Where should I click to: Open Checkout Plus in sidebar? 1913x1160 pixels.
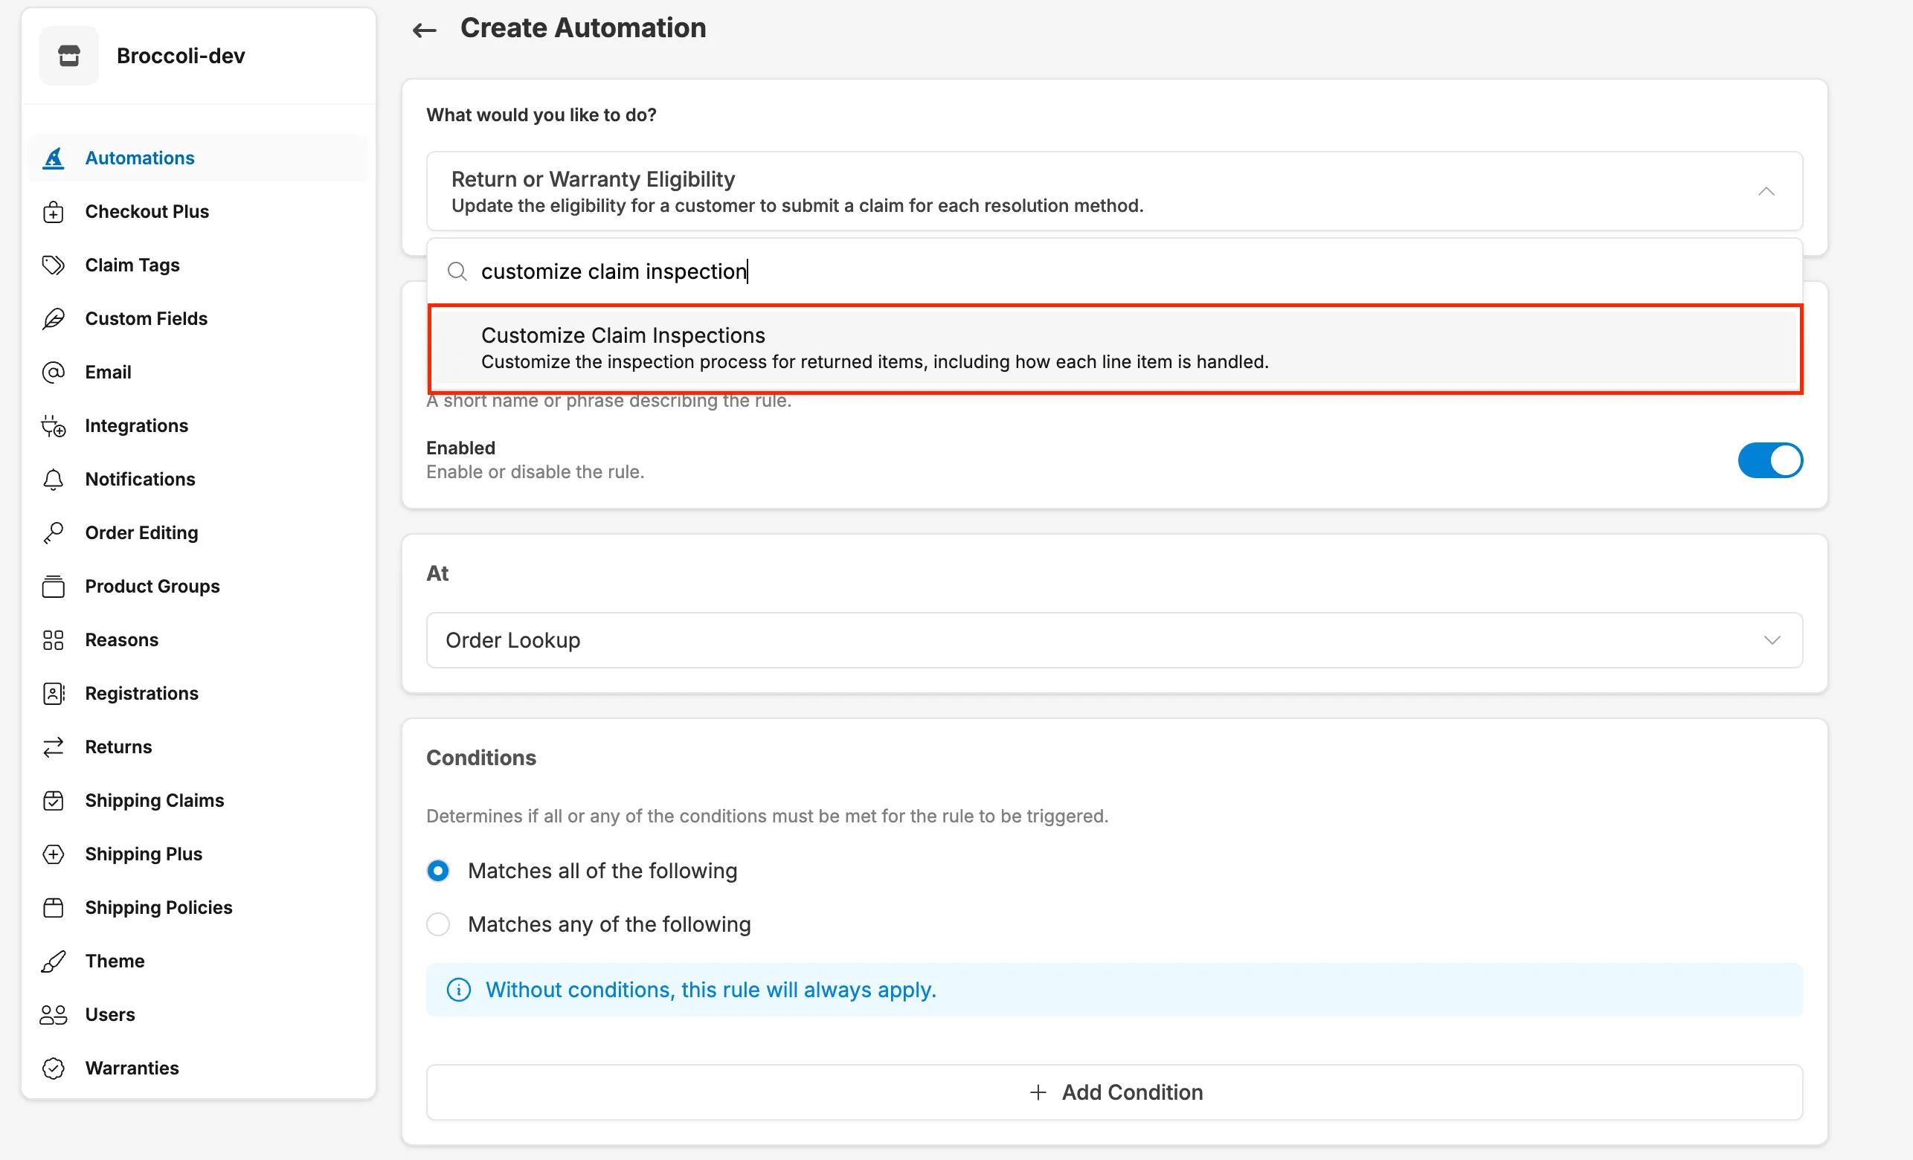click(147, 212)
